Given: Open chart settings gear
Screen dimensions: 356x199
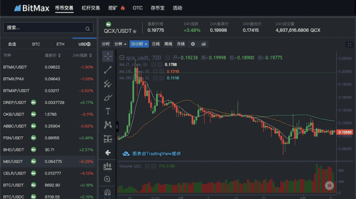Looking at the screenshot, I should 193,44.
